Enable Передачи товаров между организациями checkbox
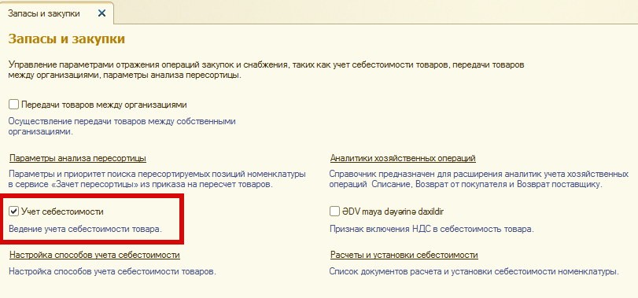The image size is (638, 298). pos(14,105)
